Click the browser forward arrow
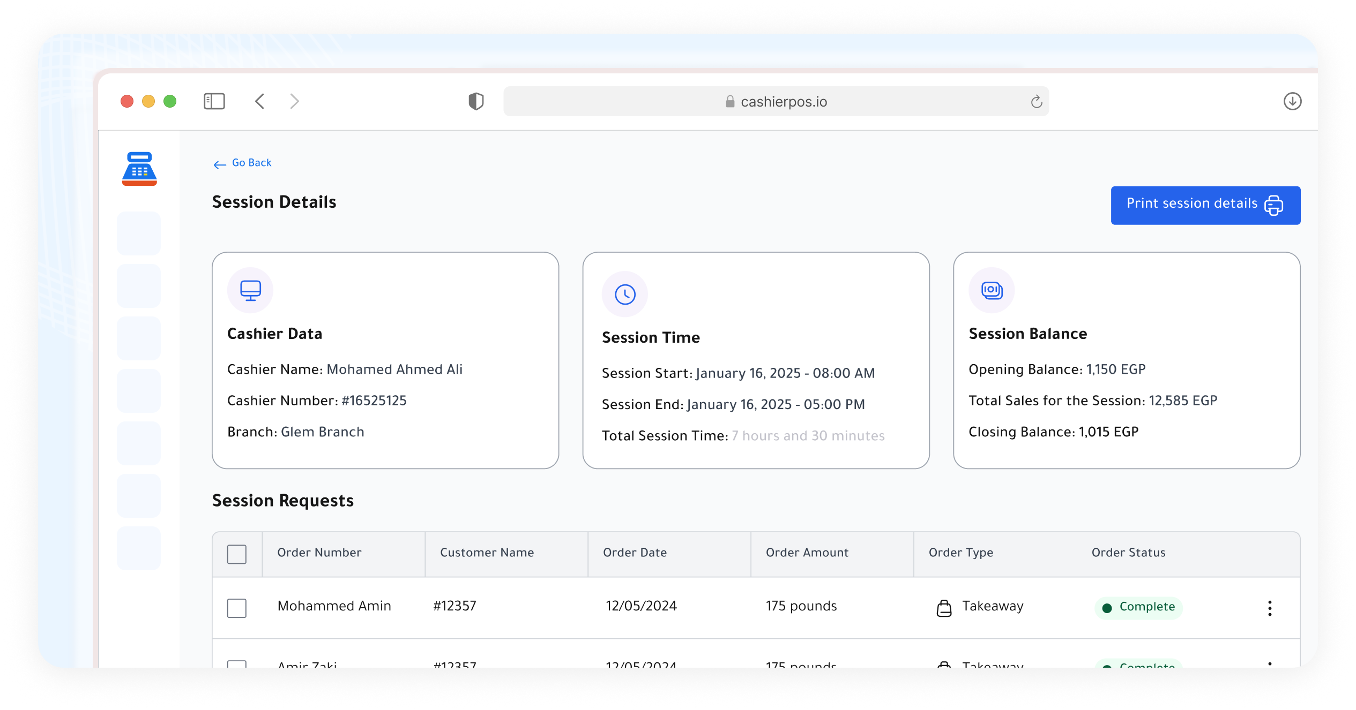This screenshot has height=710, width=1356. click(294, 101)
